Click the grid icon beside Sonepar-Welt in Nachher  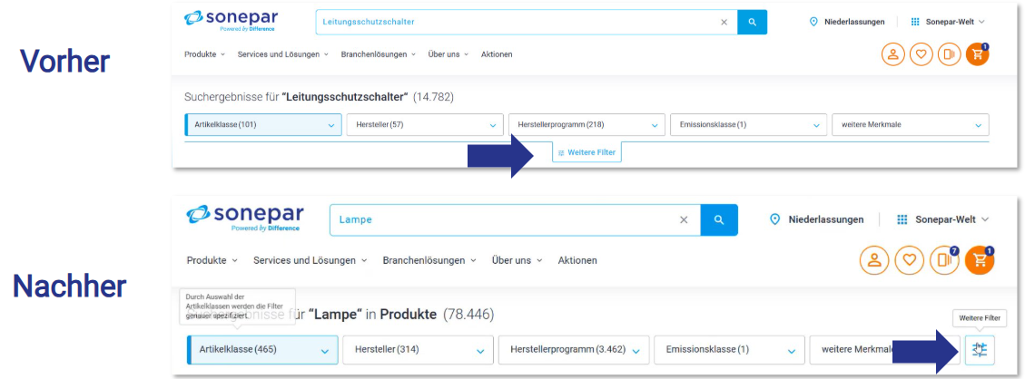pyautogui.click(x=902, y=219)
